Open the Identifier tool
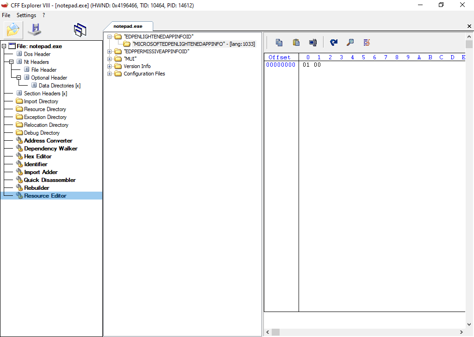474x337 pixels. [x=36, y=164]
